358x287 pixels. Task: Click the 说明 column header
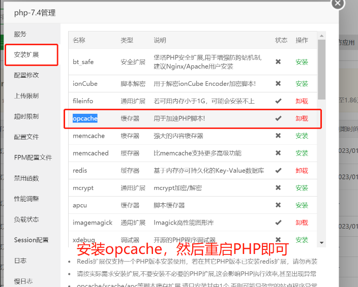160,40
